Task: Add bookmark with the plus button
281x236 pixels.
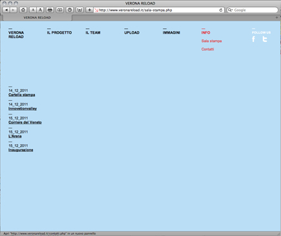Action: [89, 10]
